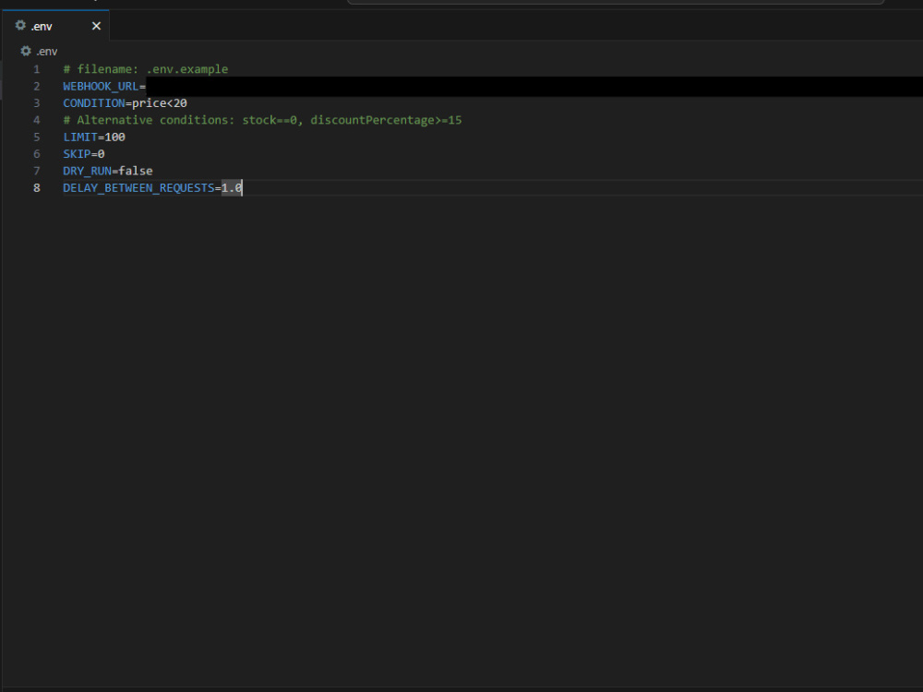Viewport: 923px width, 692px height.
Task: Click the DRY_RUN variable name
Action: [87, 172]
